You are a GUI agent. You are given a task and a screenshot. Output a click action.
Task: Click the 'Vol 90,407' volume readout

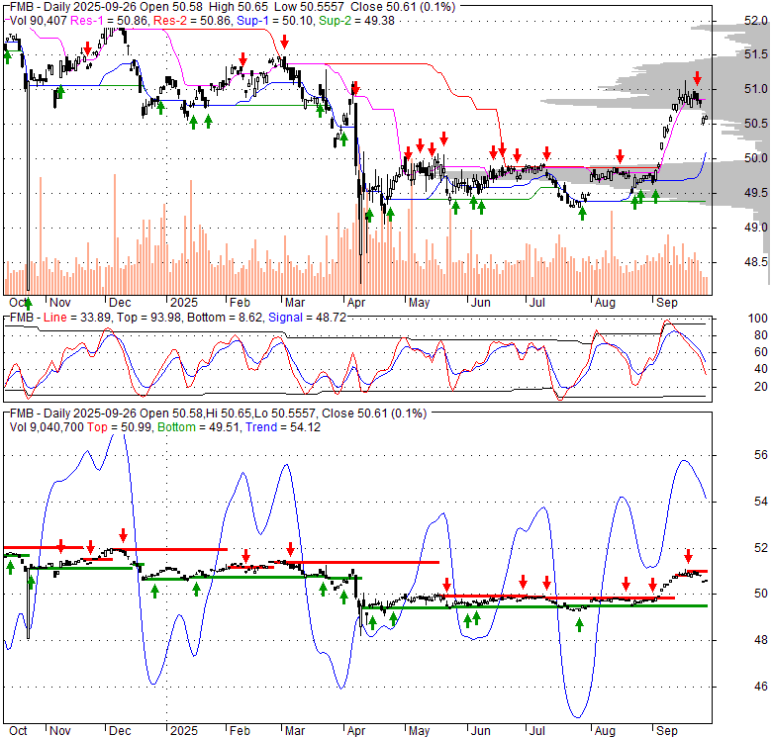(x=39, y=21)
